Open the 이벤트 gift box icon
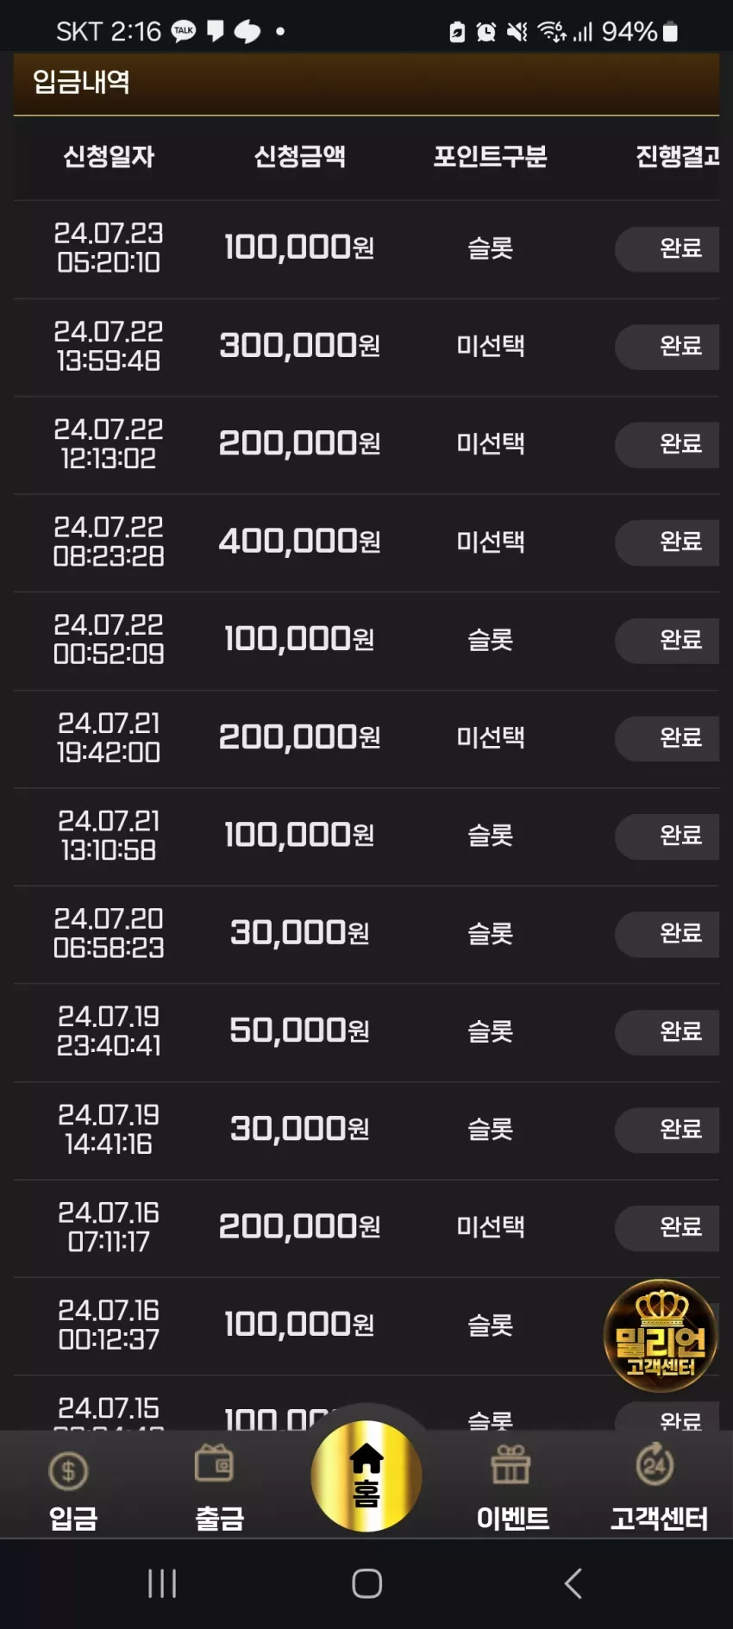The image size is (733, 1629). tap(511, 1464)
